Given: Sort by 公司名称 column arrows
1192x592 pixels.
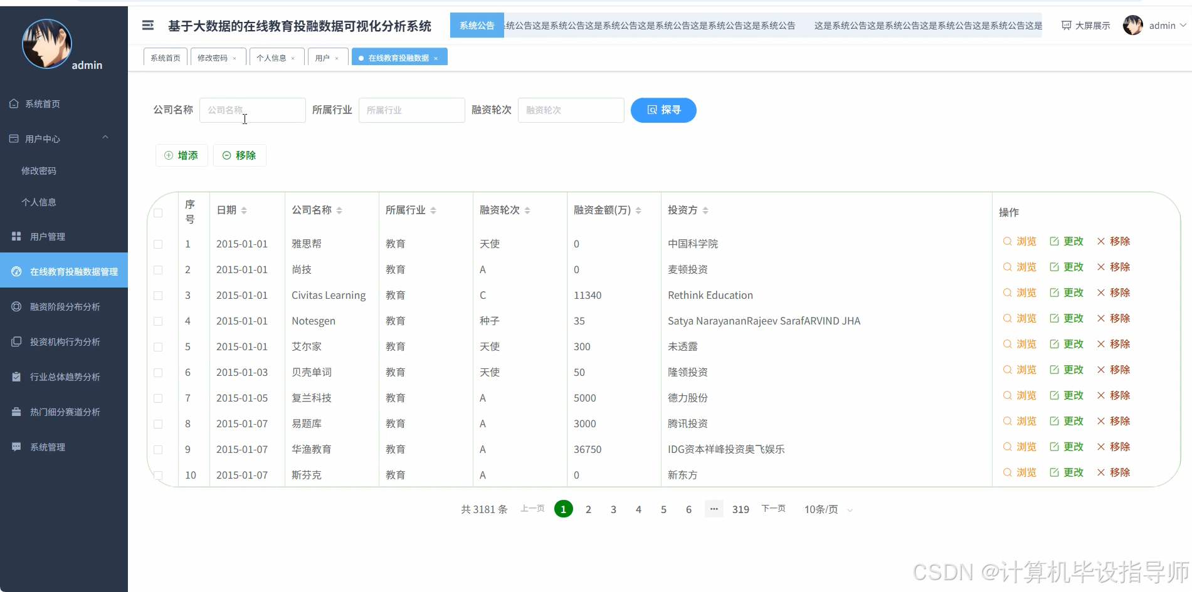Looking at the screenshot, I should coord(339,210).
